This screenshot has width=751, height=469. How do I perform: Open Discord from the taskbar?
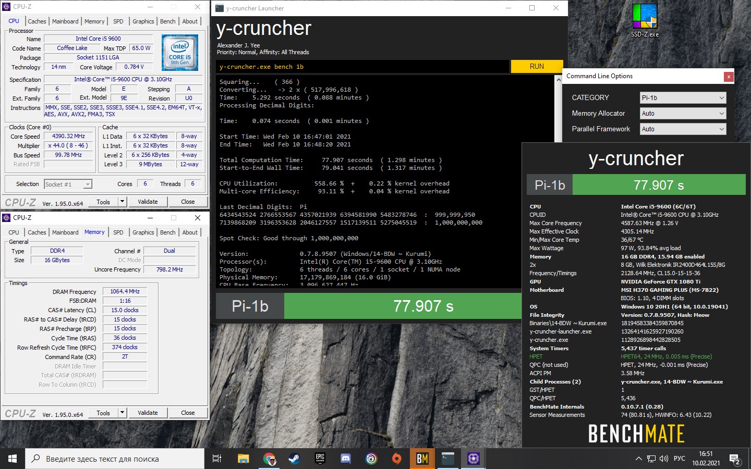346,459
